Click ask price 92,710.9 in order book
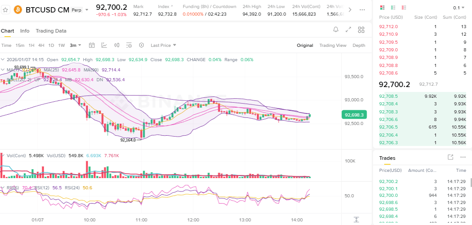 (x=388, y=34)
